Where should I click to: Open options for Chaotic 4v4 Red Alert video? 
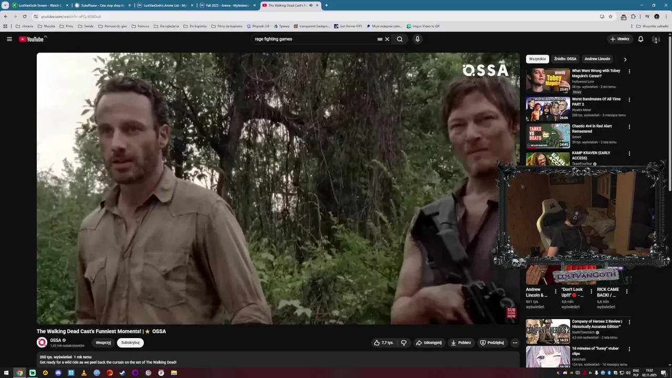coord(629,127)
